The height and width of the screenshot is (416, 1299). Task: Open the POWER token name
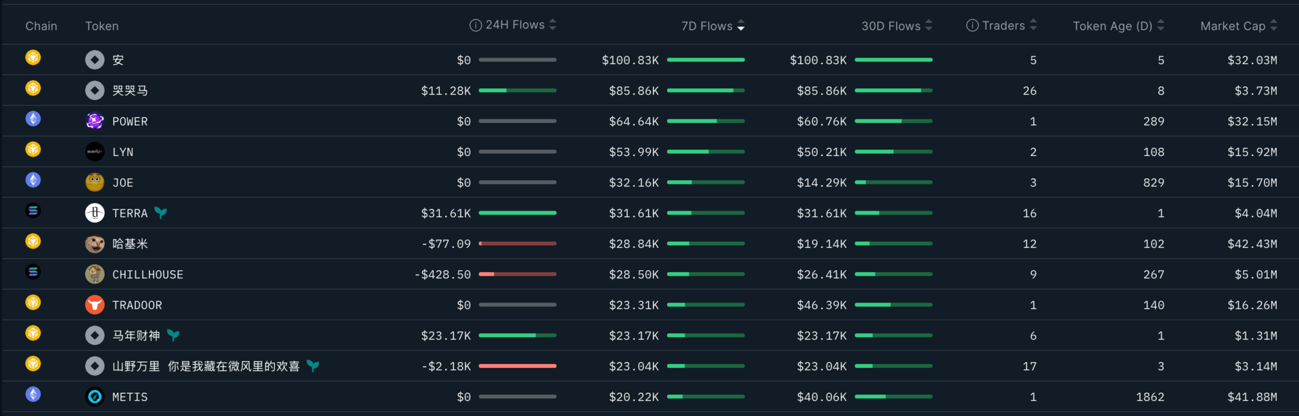pos(130,122)
